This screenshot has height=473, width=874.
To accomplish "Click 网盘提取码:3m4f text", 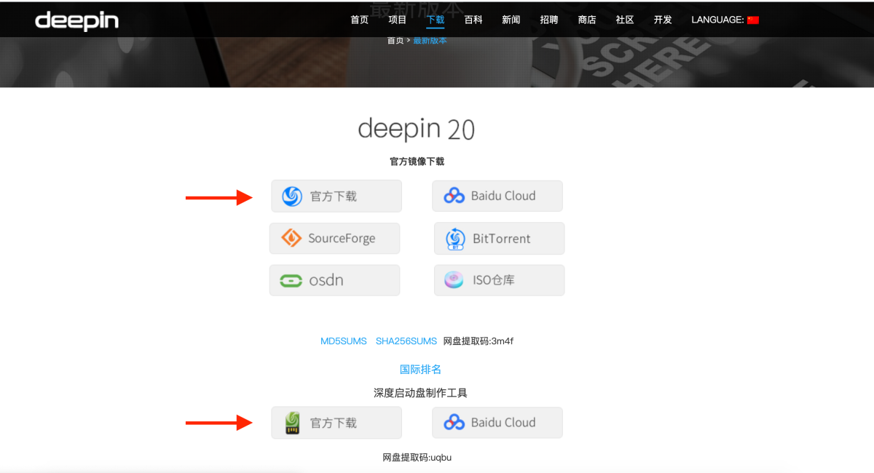I will tap(479, 341).
